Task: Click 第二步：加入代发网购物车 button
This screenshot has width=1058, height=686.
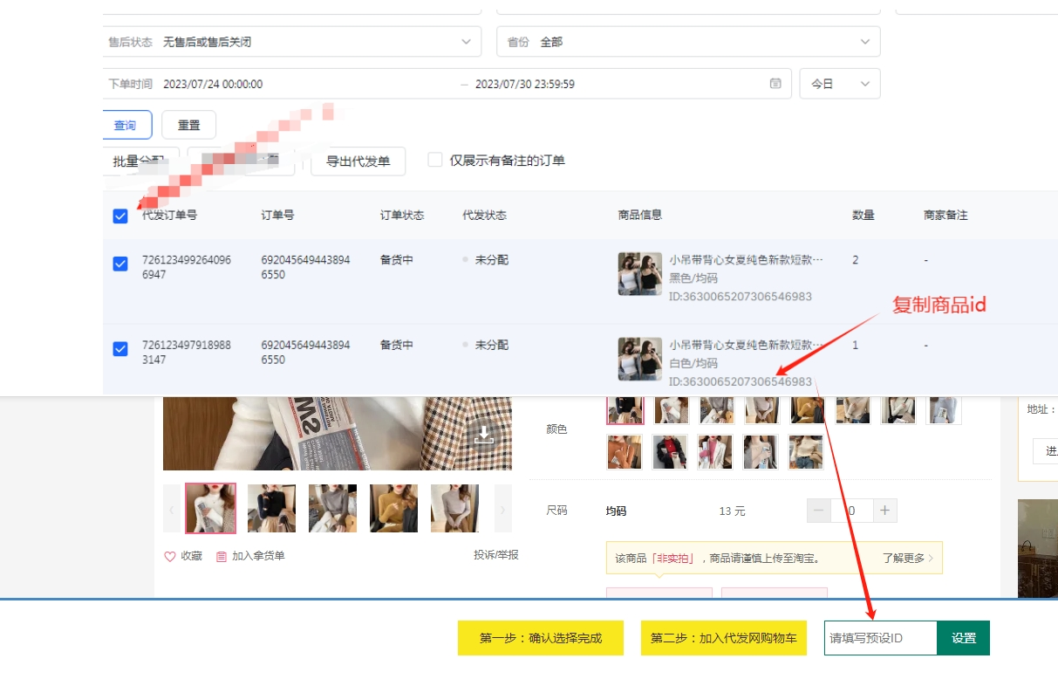Action: click(x=724, y=638)
